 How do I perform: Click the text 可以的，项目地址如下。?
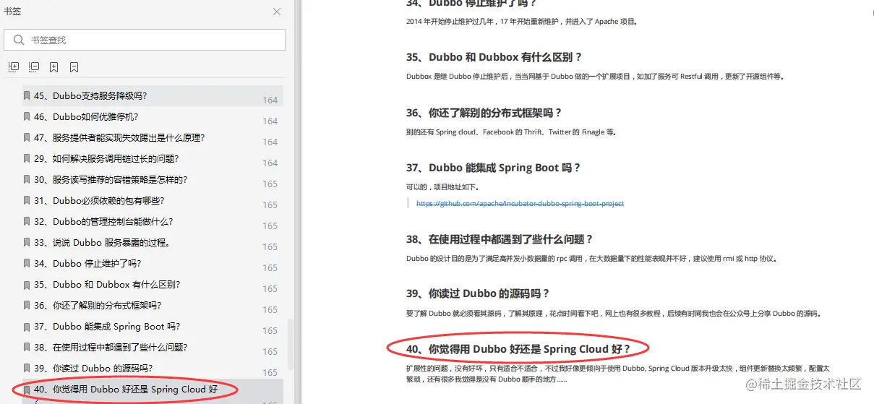442,187
